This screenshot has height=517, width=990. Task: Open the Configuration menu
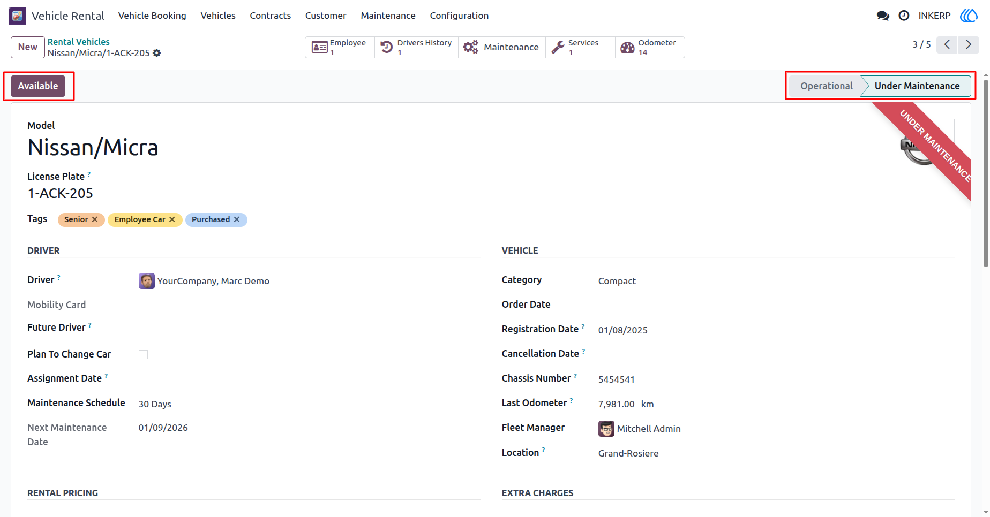tap(459, 16)
